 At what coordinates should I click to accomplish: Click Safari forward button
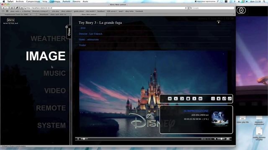coord(7,8)
